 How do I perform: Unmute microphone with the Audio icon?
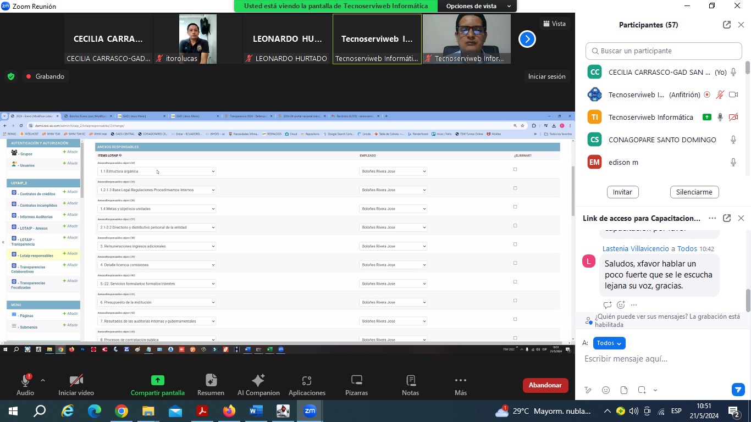coord(25,381)
